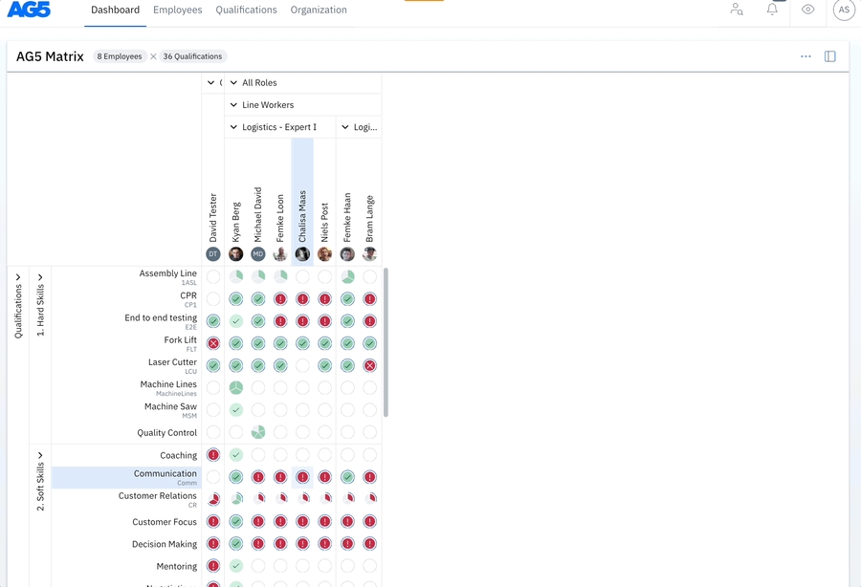Open the Employees tab
861x587 pixels.
click(177, 11)
